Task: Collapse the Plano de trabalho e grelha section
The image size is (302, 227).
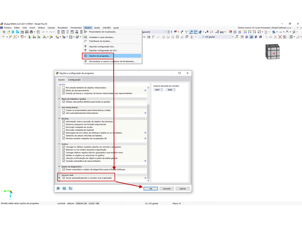Action: pyautogui.click(x=59, y=99)
